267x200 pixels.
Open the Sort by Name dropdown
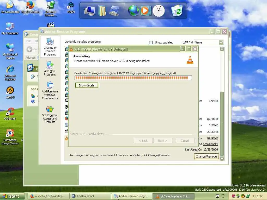[x=209, y=42]
